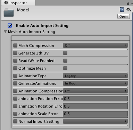Open the AnimationType Legacy dropdown

point(95,76)
